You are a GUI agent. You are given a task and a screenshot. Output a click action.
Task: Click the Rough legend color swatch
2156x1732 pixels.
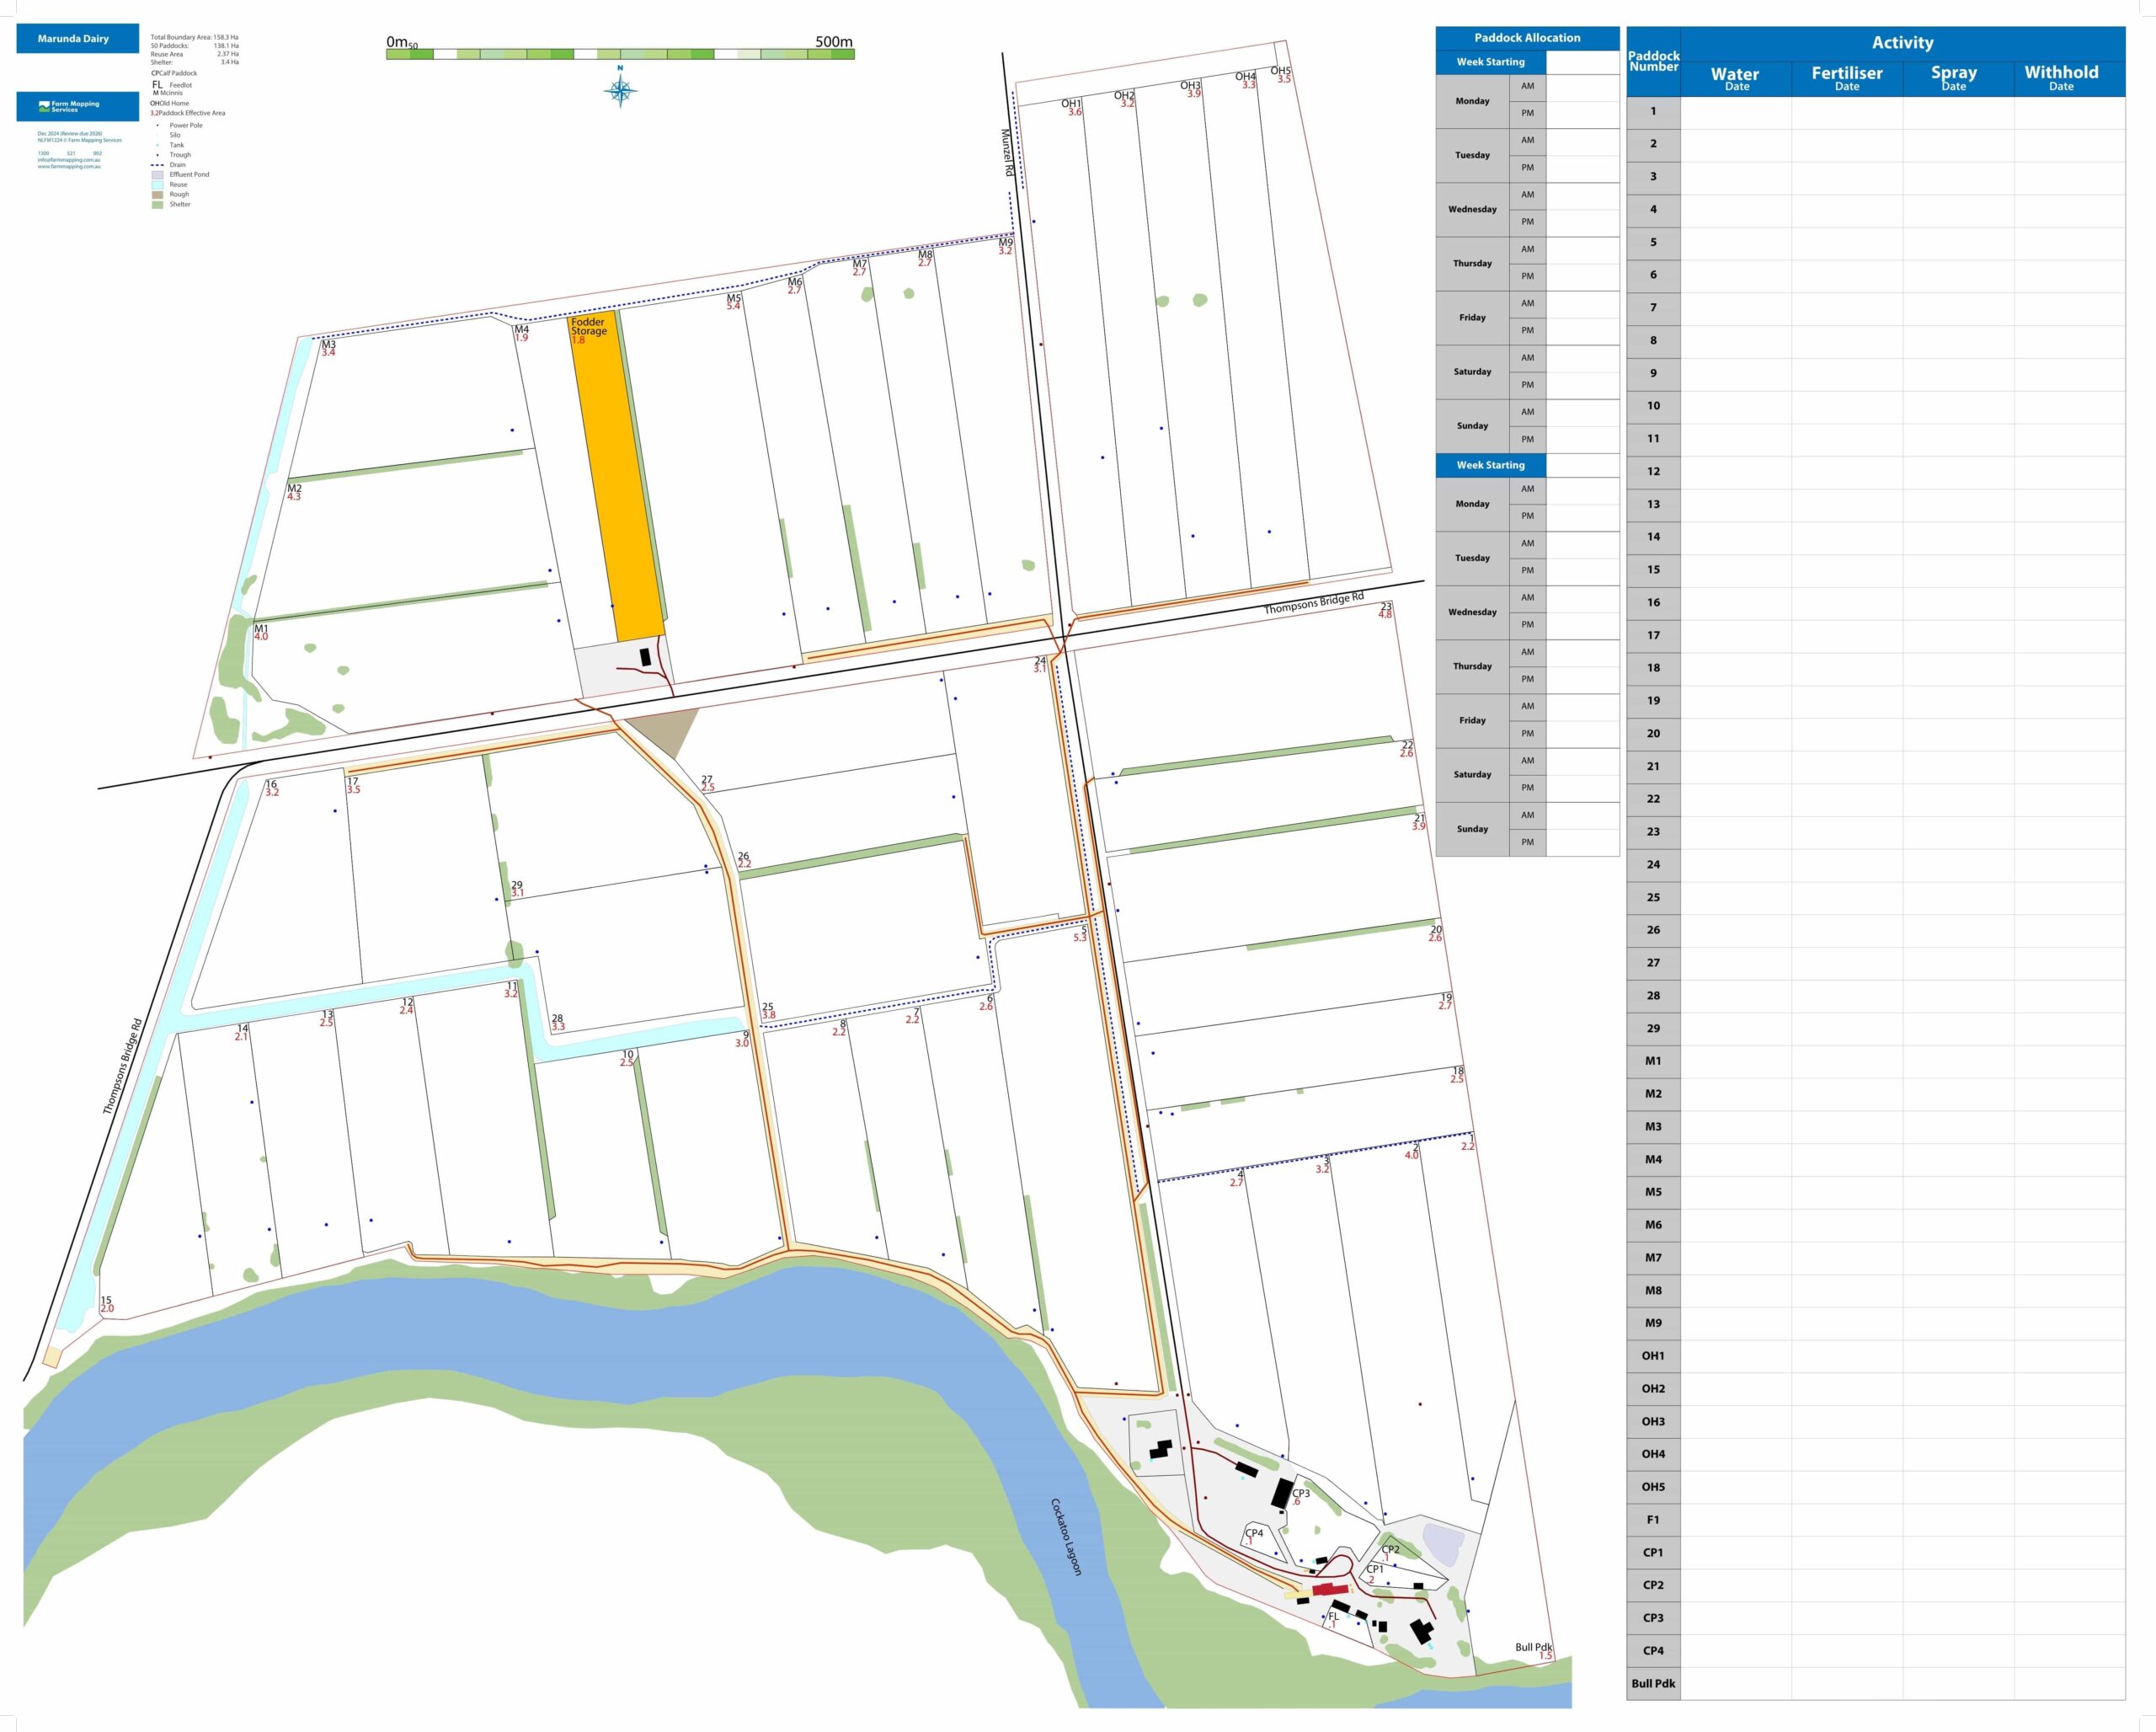157,195
